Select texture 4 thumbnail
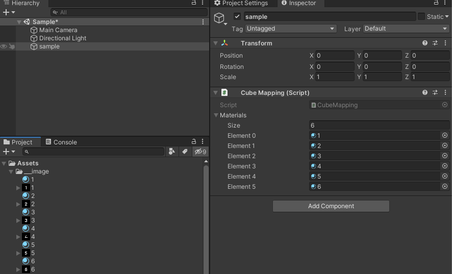 pos(26,237)
